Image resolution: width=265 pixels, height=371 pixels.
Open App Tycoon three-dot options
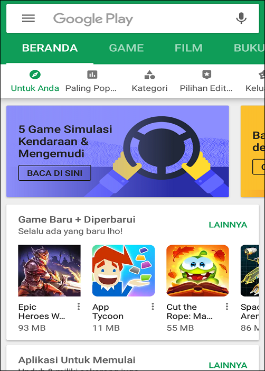coord(153,307)
